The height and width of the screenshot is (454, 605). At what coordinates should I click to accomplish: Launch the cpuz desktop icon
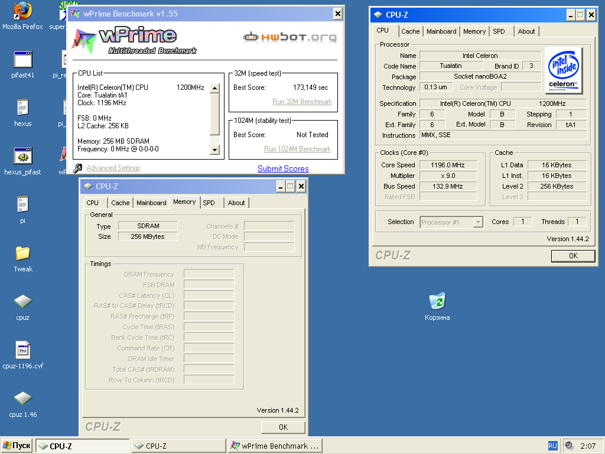(22, 307)
